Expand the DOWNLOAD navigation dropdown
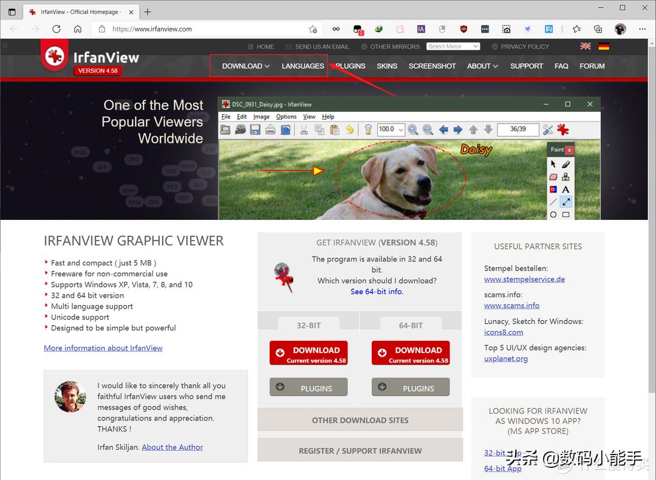 pyautogui.click(x=245, y=66)
